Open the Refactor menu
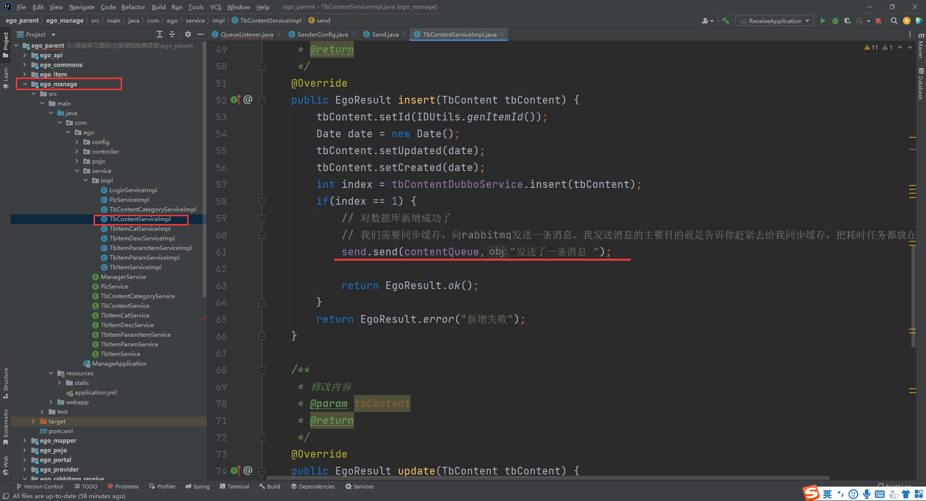 (x=133, y=7)
